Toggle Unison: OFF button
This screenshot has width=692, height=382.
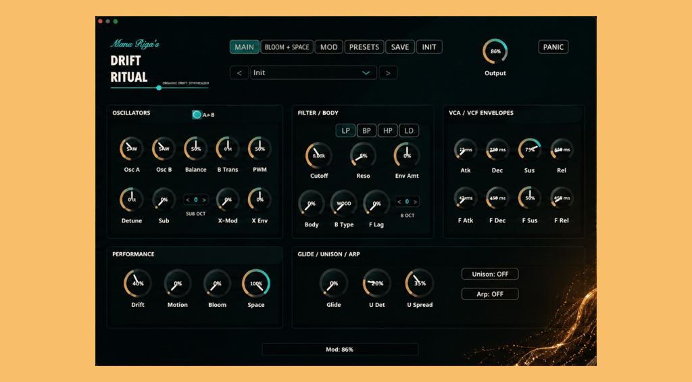pyautogui.click(x=490, y=274)
